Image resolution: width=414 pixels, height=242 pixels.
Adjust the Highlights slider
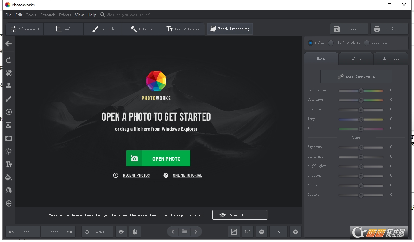coord(361,166)
